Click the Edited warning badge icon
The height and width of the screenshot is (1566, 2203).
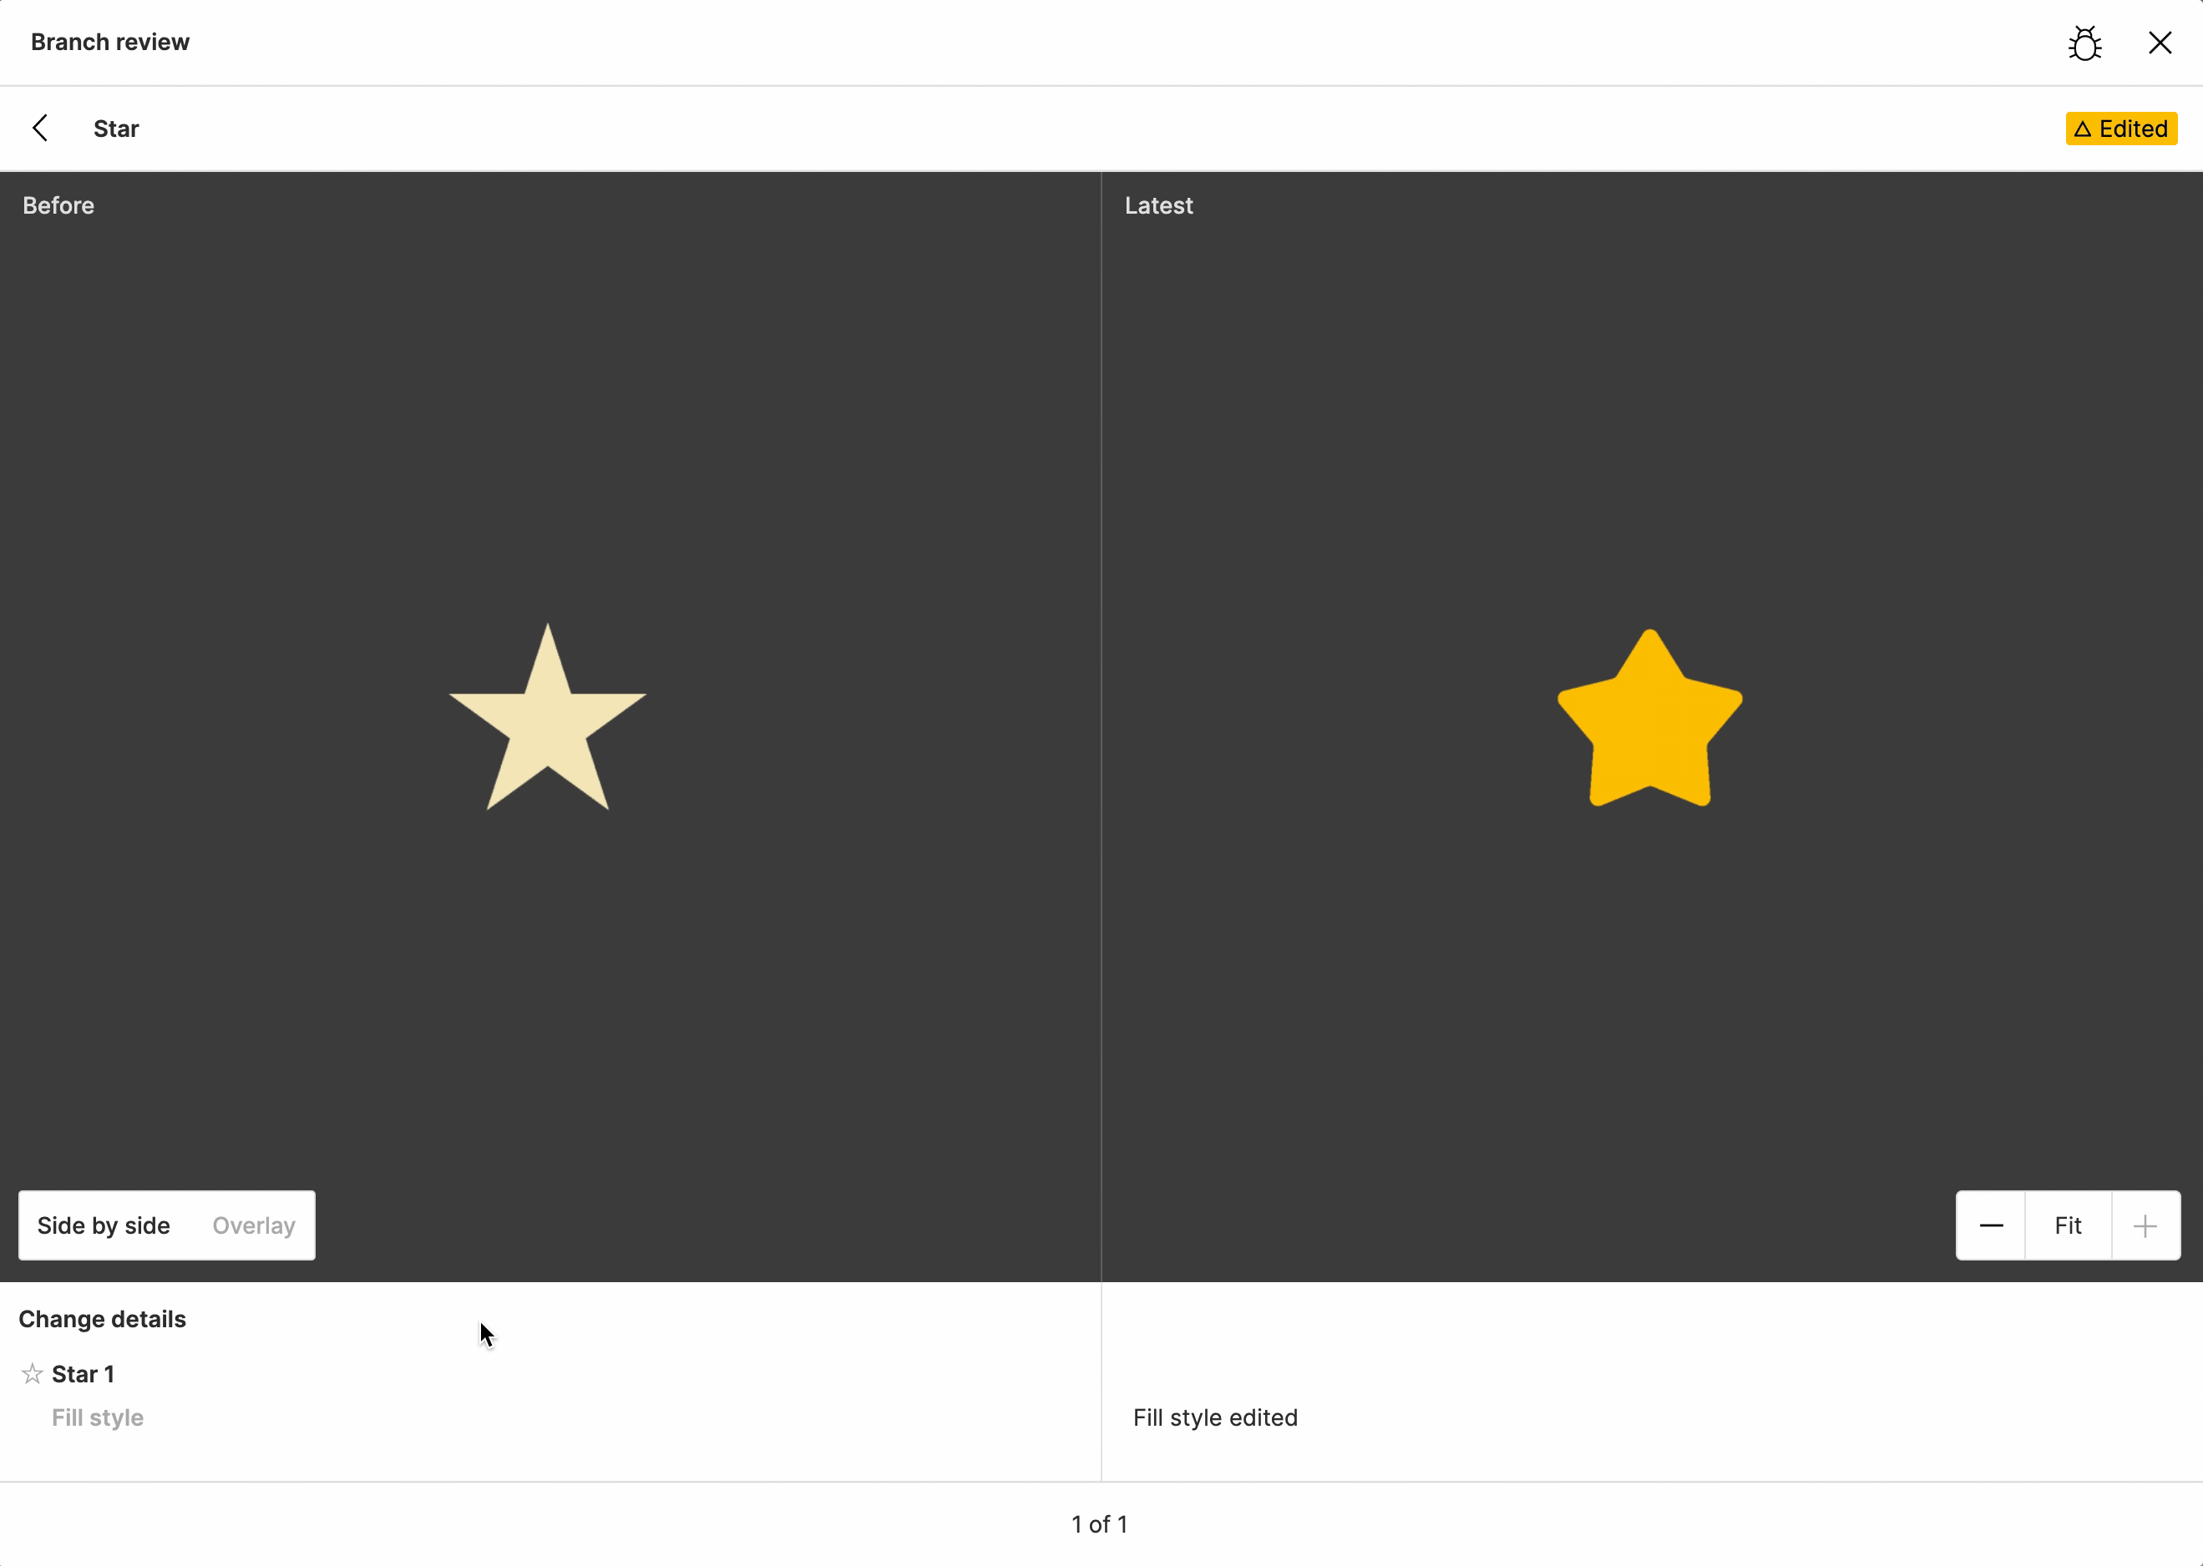(x=2083, y=129)
